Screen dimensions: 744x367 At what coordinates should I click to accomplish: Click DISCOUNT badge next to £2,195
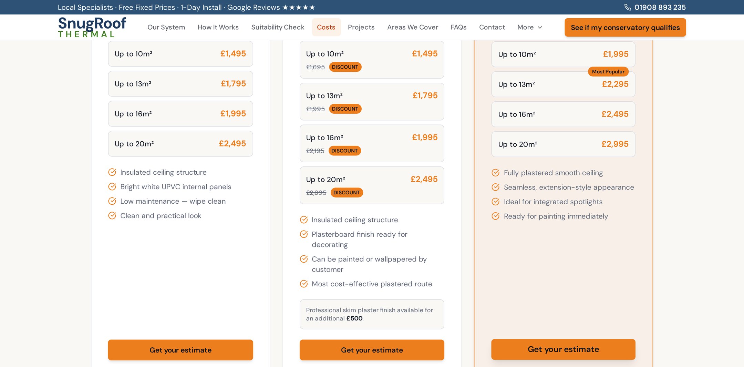coord(344,151)
